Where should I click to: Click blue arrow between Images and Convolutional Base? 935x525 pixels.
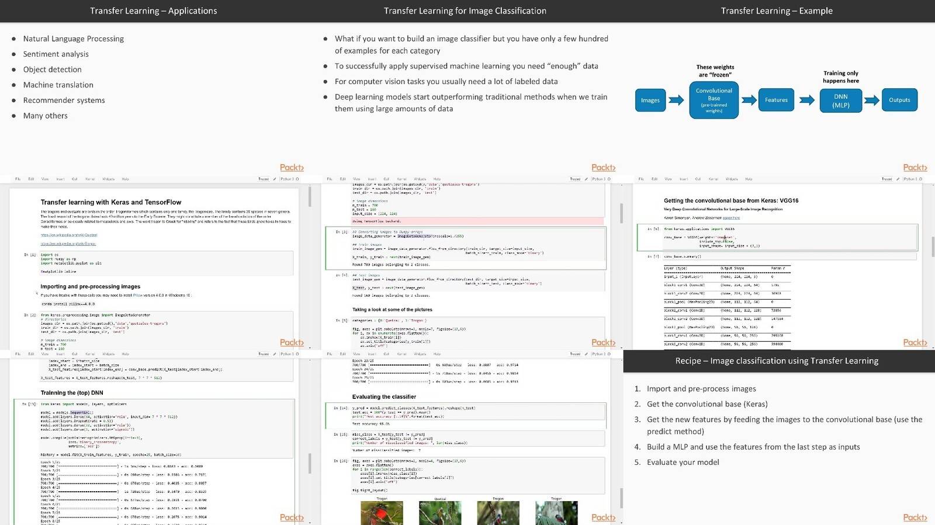tap(676, 100)
